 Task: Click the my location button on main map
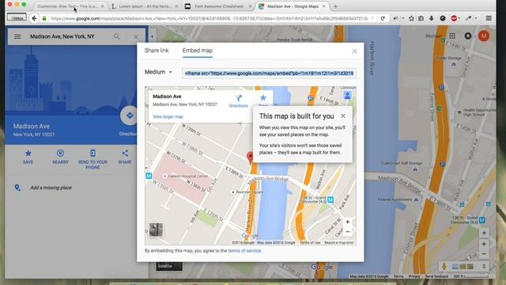coord(483,233)
